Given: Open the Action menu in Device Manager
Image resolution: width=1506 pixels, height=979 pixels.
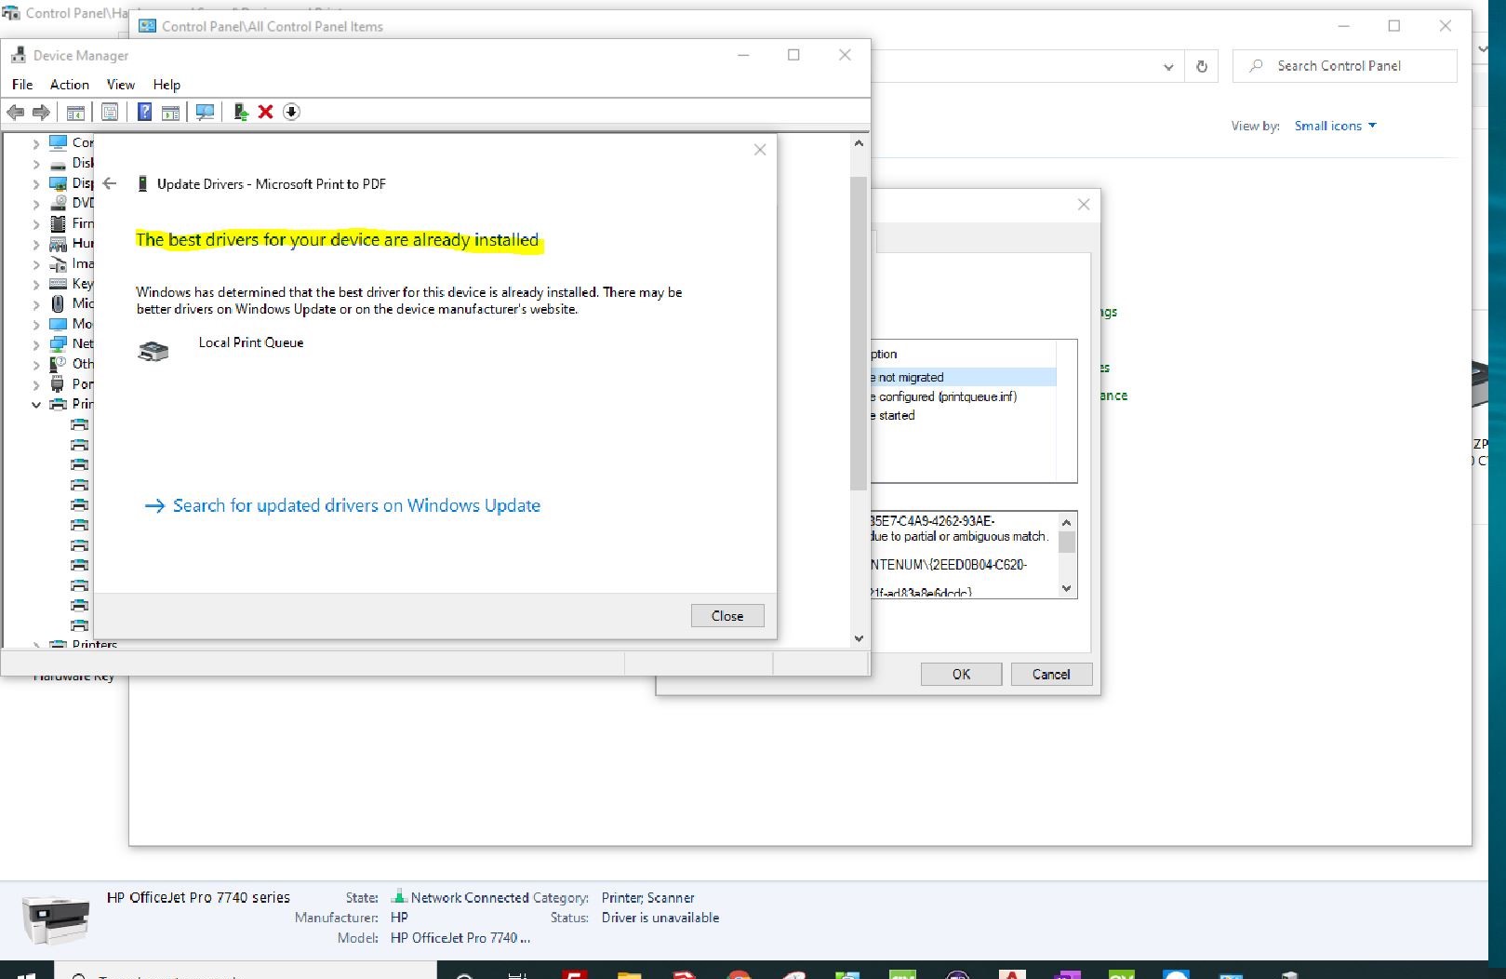Looking at the screenshot, I should 70,85.
